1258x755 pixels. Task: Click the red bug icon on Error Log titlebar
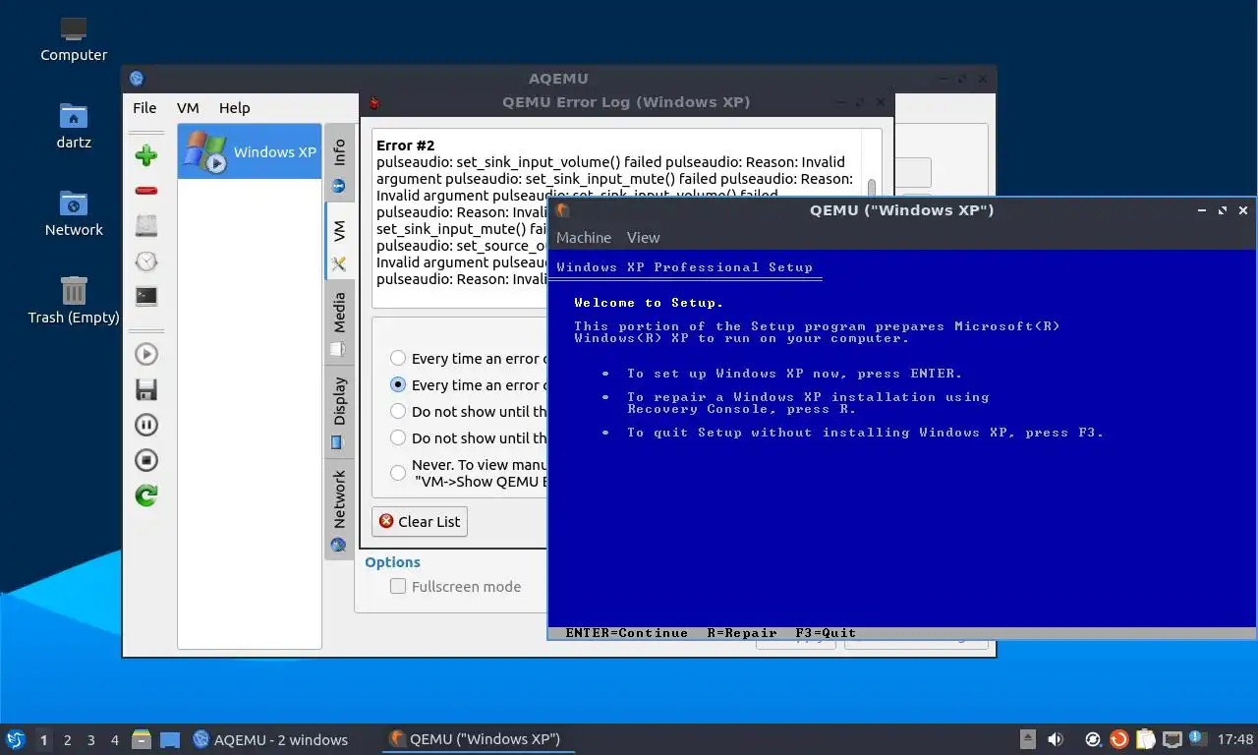coord(373,102)
